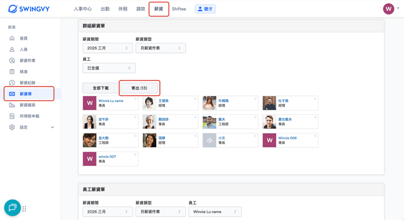Open the winnie 007 name link
This screenshot has height=220, width=404.
point(107,157)
